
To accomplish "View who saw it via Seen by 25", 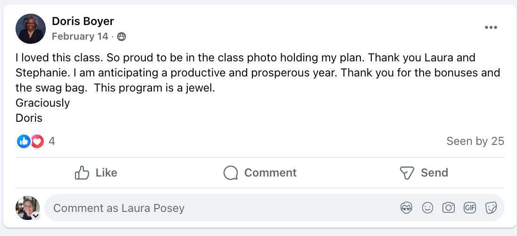I will tap(475, 141).
